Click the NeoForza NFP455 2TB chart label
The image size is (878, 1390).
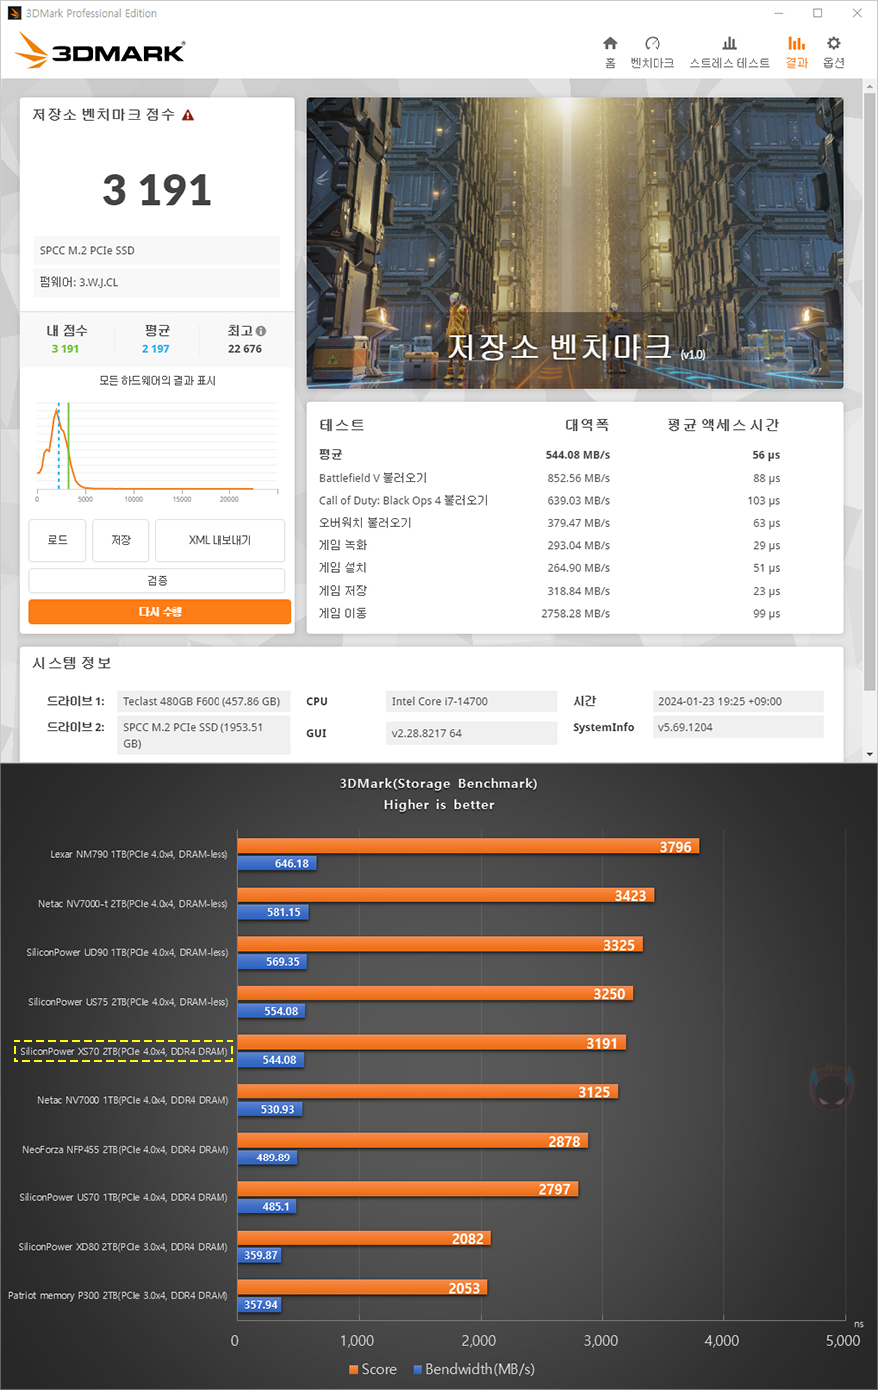pos(125,1149)
